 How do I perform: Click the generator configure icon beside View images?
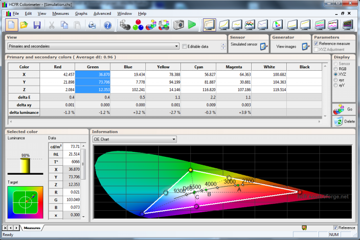pyautogui.click(x=305, y=47)
